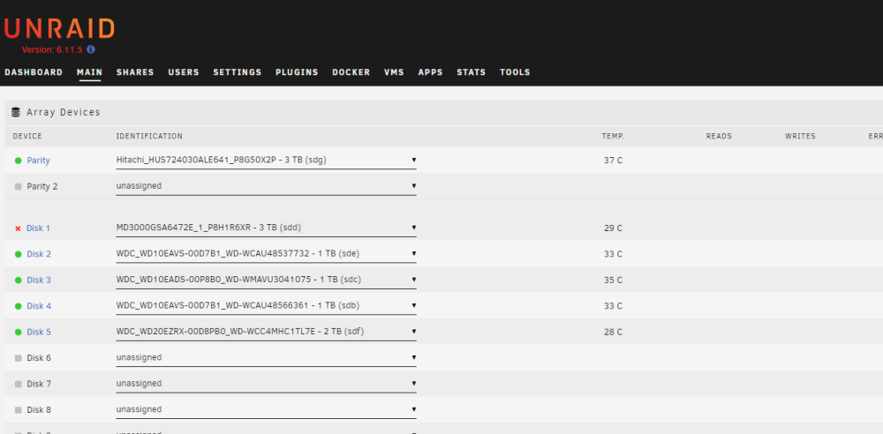Click the 29 C temperature for Disk 1
The height and width of the screenshot is (434, 883).
[614, 228]
